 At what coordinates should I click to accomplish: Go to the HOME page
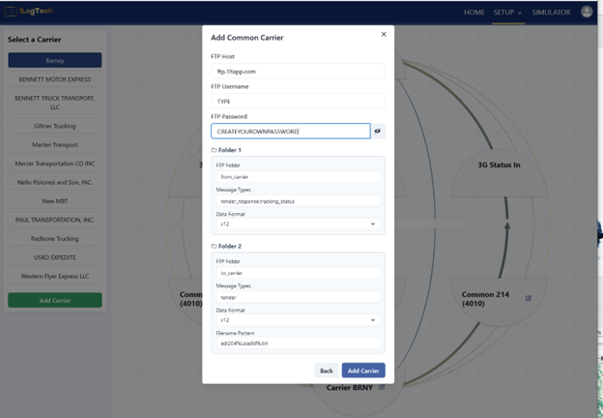point(474,13)
